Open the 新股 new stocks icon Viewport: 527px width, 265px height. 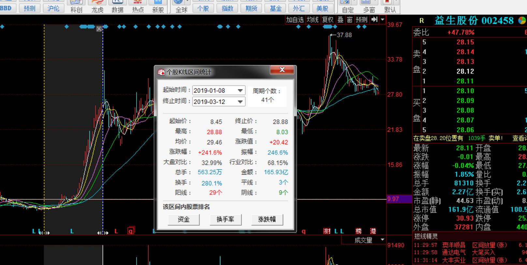pyautogui.click(x=158, y=7)
